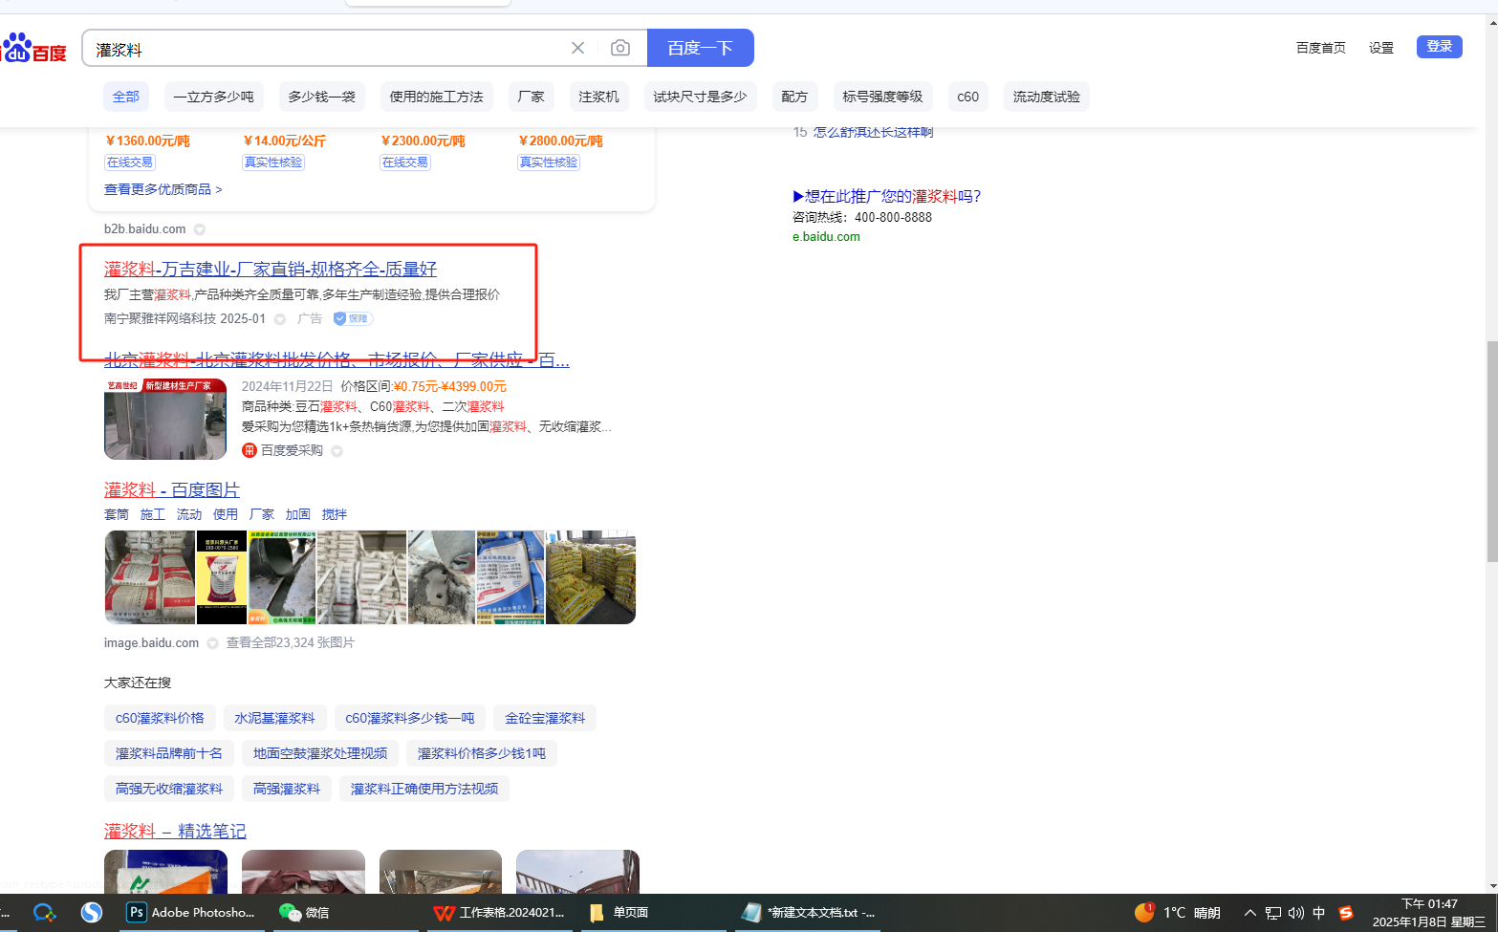Expand the b2b.baidu.com source dropdown

200,229
